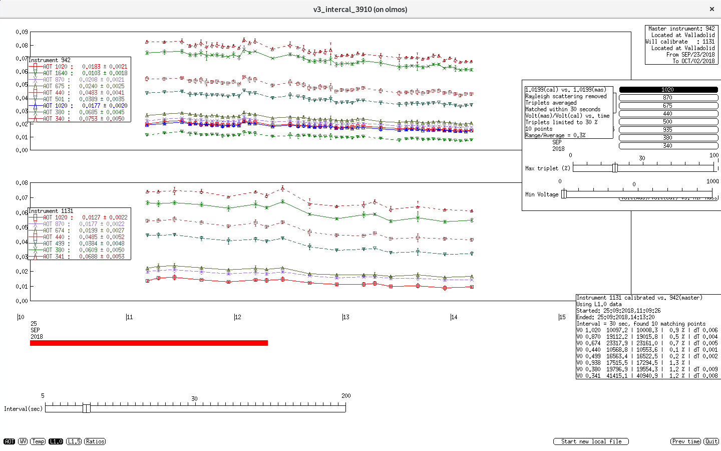Screen dimensions: 721x451
Task: Select the 870 wavelength channel button
Action: pos(668,98)
